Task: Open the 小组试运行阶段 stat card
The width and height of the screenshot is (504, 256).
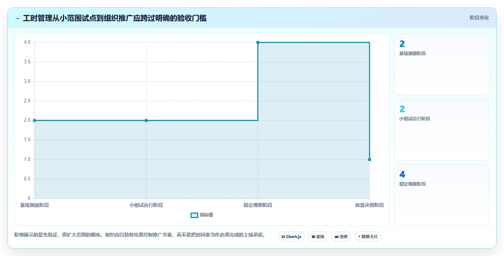Action: (x=442, y=130)
